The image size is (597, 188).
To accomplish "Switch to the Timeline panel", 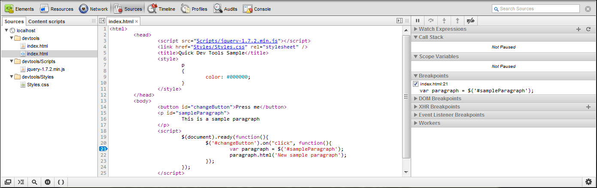I will pyautogui.click(x=161, y=9).
